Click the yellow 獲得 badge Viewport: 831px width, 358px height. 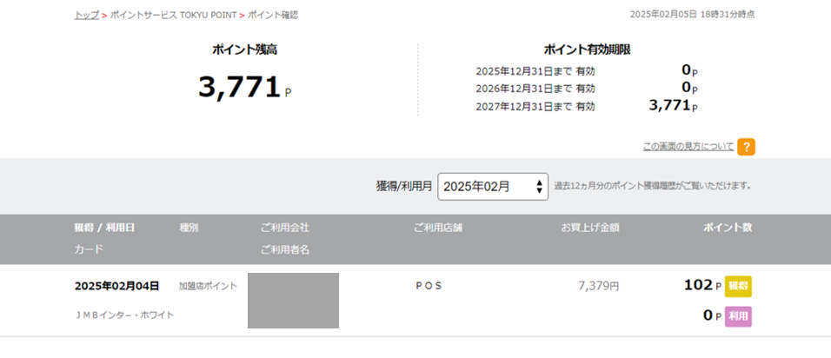pyautogui.click(x=738, y=287)
